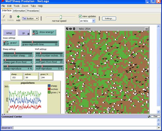The image size is (162, 131).
Task: Click the Delete trash icon in toolbar
Action: click(x=11, y=17)
